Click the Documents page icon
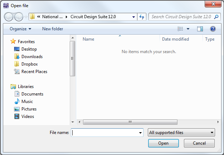This screenshot has width=224, height=155. coord(17,94)
